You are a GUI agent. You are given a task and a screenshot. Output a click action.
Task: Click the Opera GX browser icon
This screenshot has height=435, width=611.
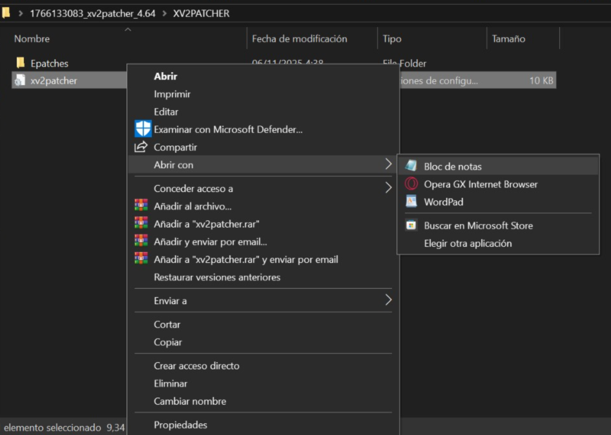coord(411,184)
